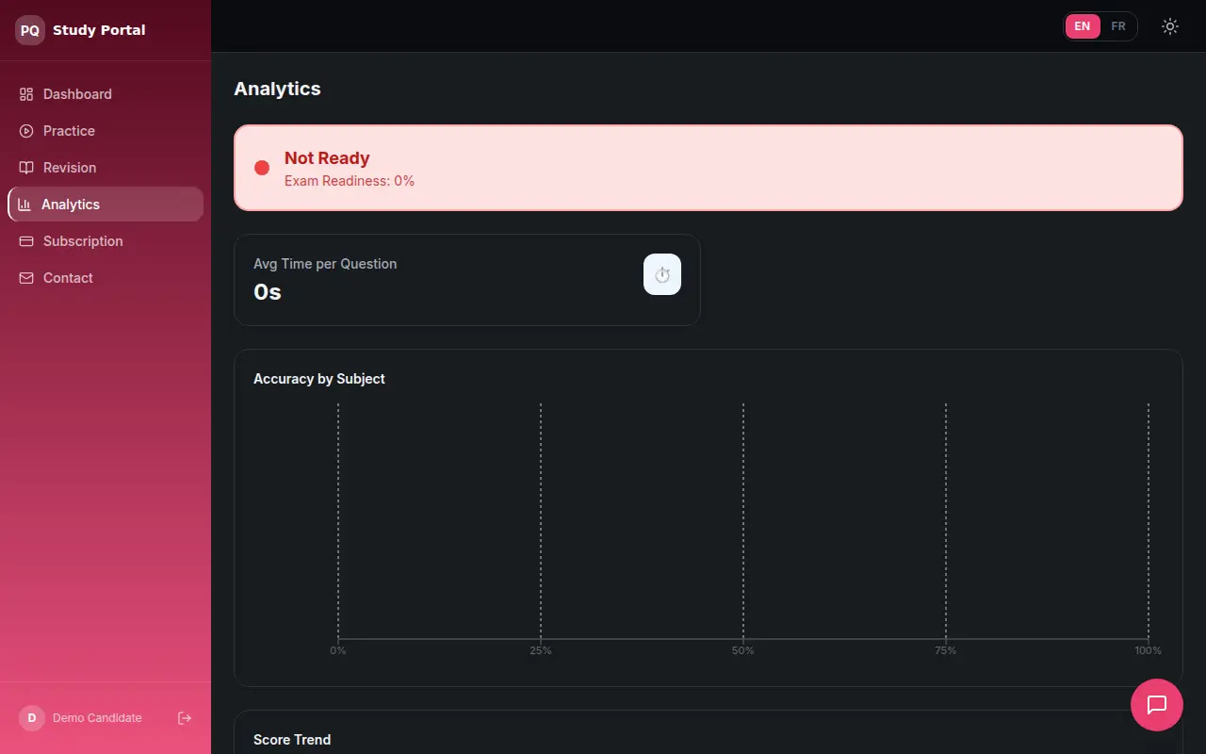Click the 0% axis label
The width and height of the screenshot is (1206, 754).
[x=338, y=651]
